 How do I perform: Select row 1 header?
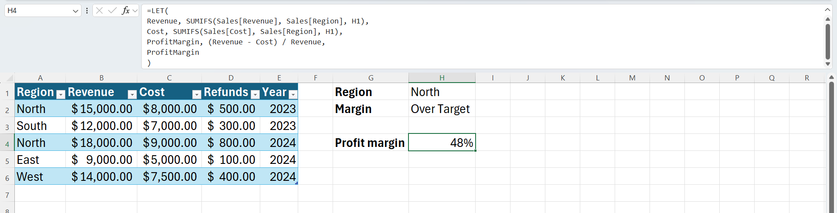pos(7,92)
